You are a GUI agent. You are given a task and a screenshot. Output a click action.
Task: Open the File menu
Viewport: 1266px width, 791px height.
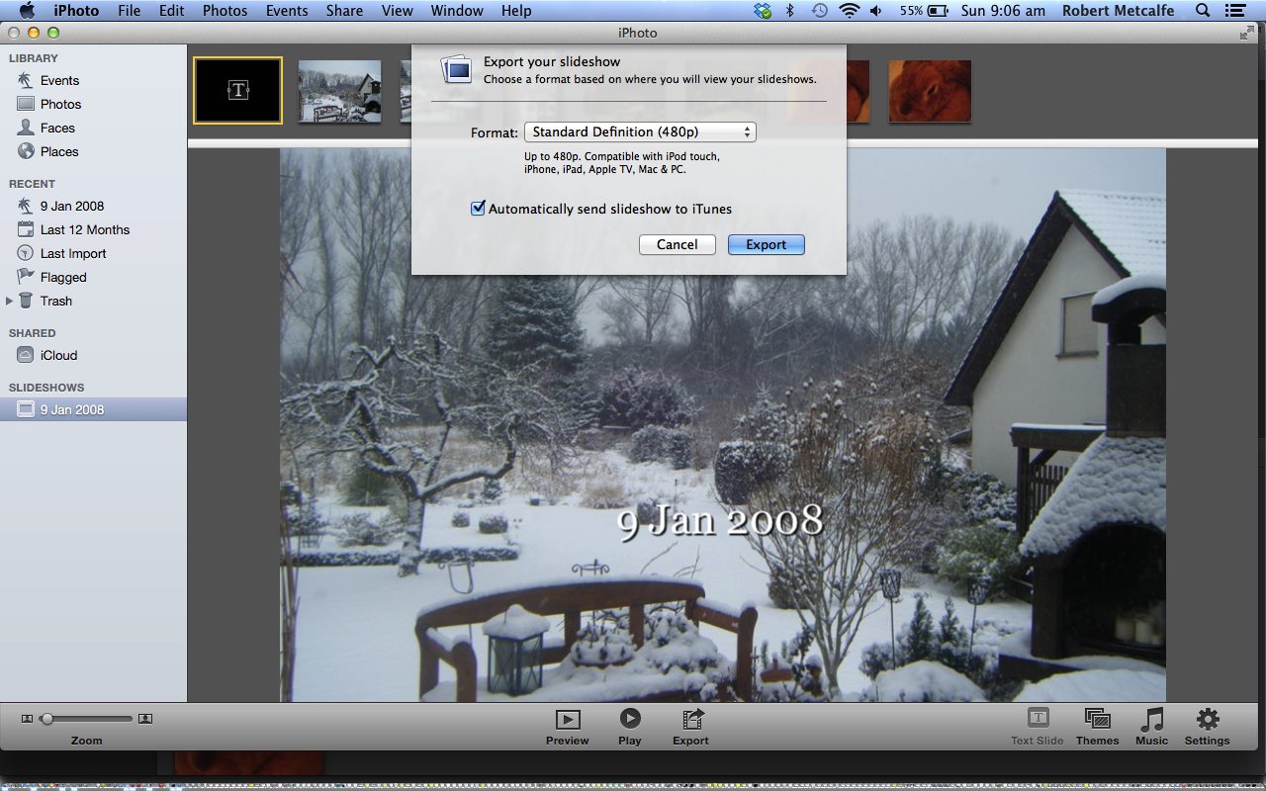(x=129, y=11)
